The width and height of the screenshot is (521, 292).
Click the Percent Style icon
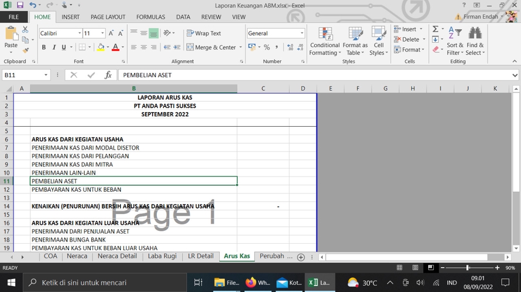pyautogui.click(x=267, y=47)
